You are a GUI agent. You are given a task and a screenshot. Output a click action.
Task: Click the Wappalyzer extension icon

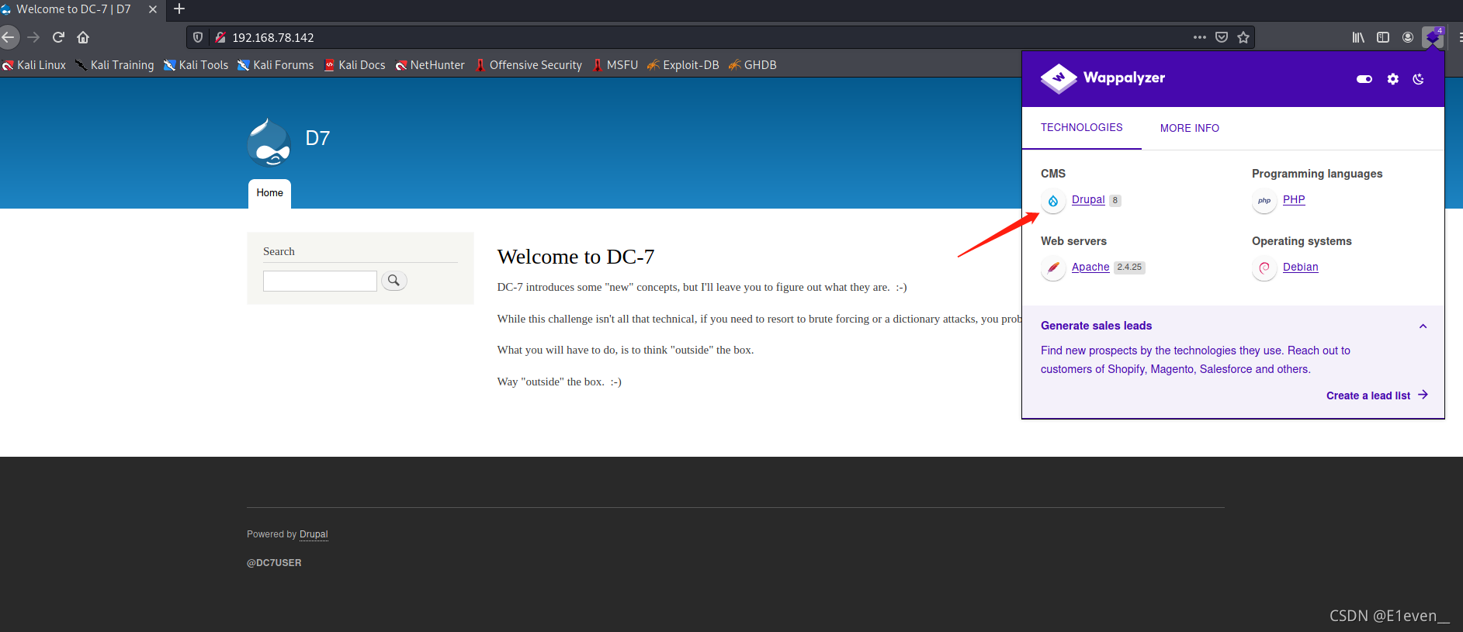(x=1434, y=37)
